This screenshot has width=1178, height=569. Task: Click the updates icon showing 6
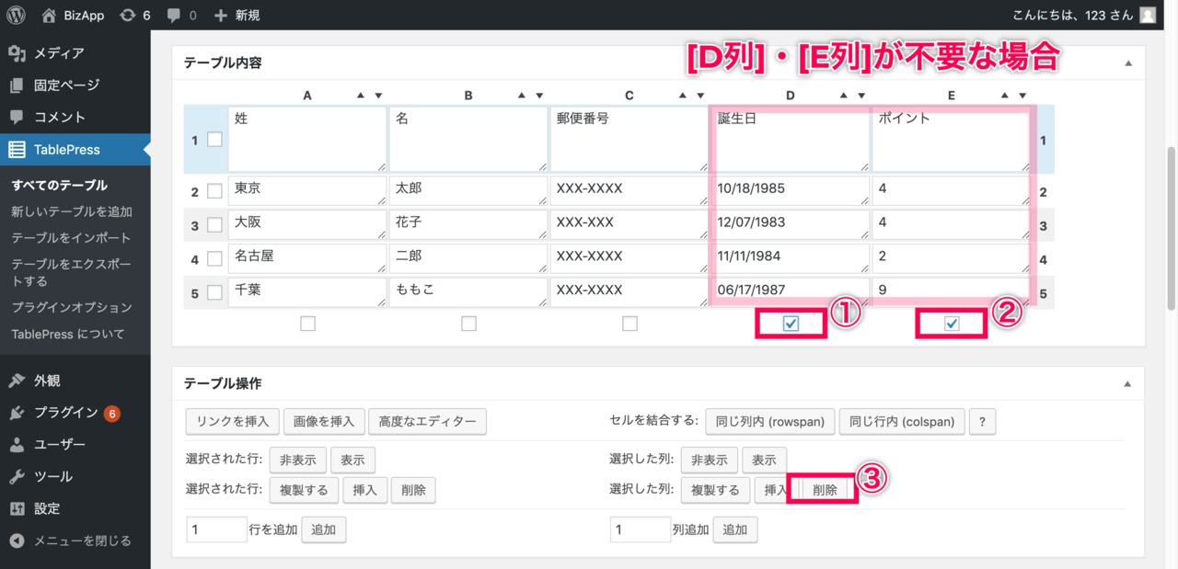(128, 15)
